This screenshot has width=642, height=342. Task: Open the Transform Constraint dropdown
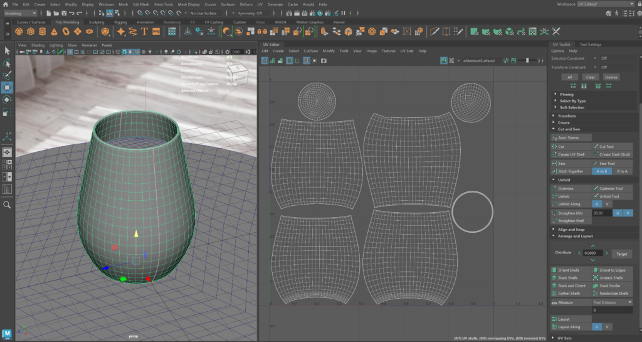595,67
